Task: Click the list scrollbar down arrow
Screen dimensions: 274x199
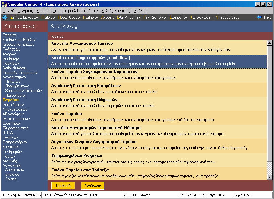Action: [269, 177]
